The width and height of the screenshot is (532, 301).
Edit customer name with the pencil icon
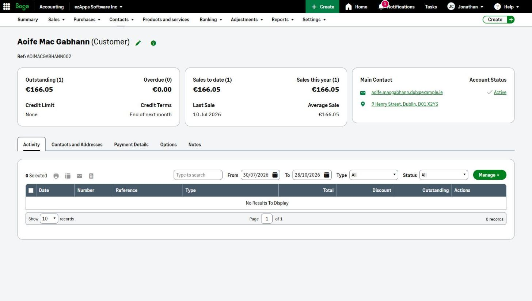pyautogui.click(x=138, y=43)
